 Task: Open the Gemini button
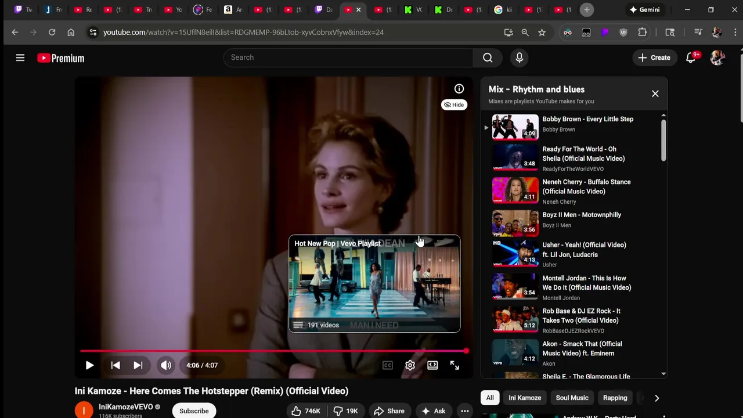point(644,10)
